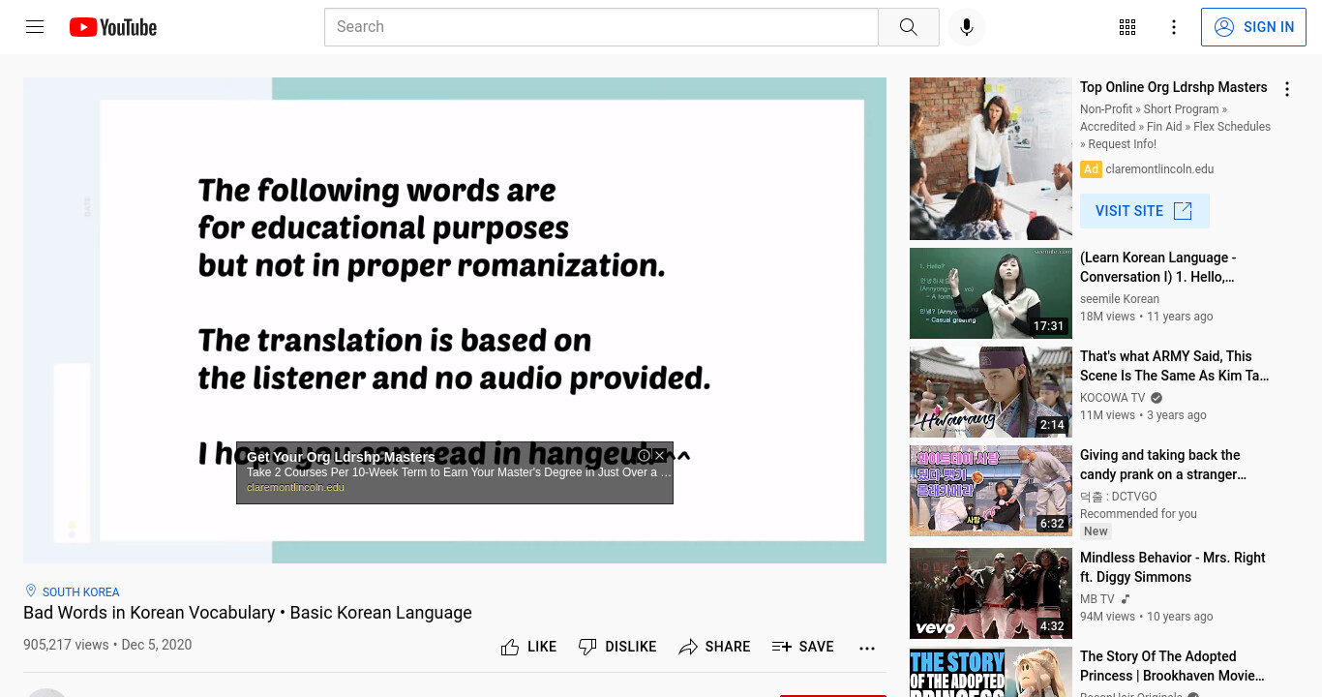Click KOCOWA TV channel name
Screen dimensions: 1322x697
(x=1112, y=398)
